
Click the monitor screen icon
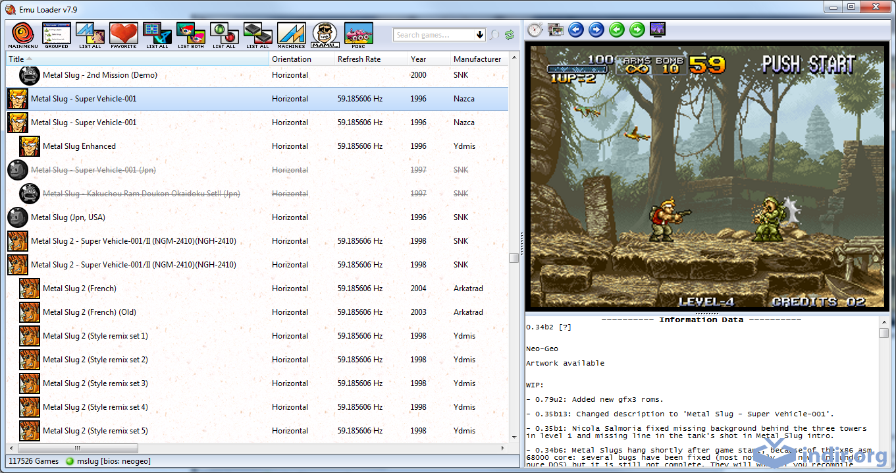657,30
